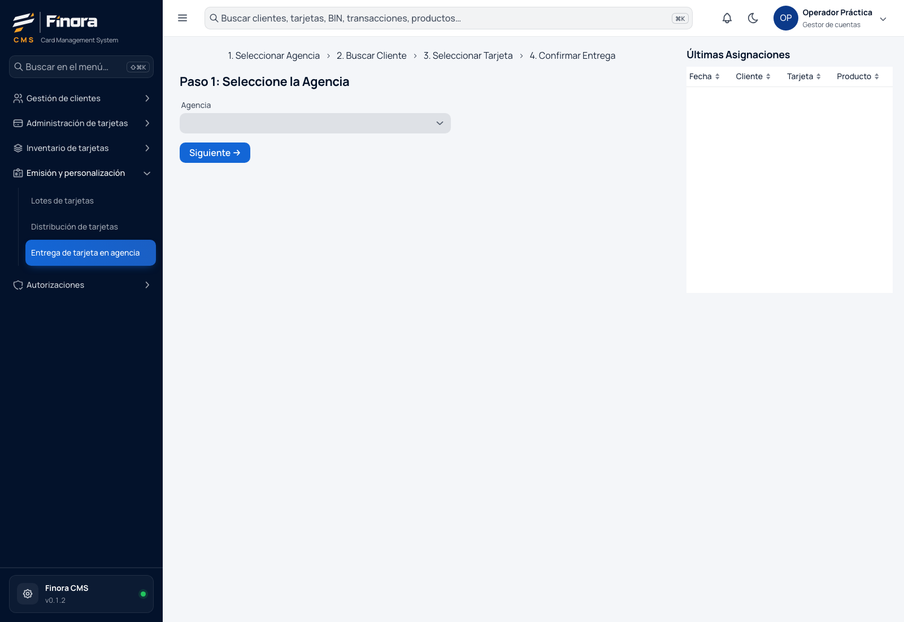Open the Finora CMS settings gear
Screen dimensions: 904x622
pos(28,594)
